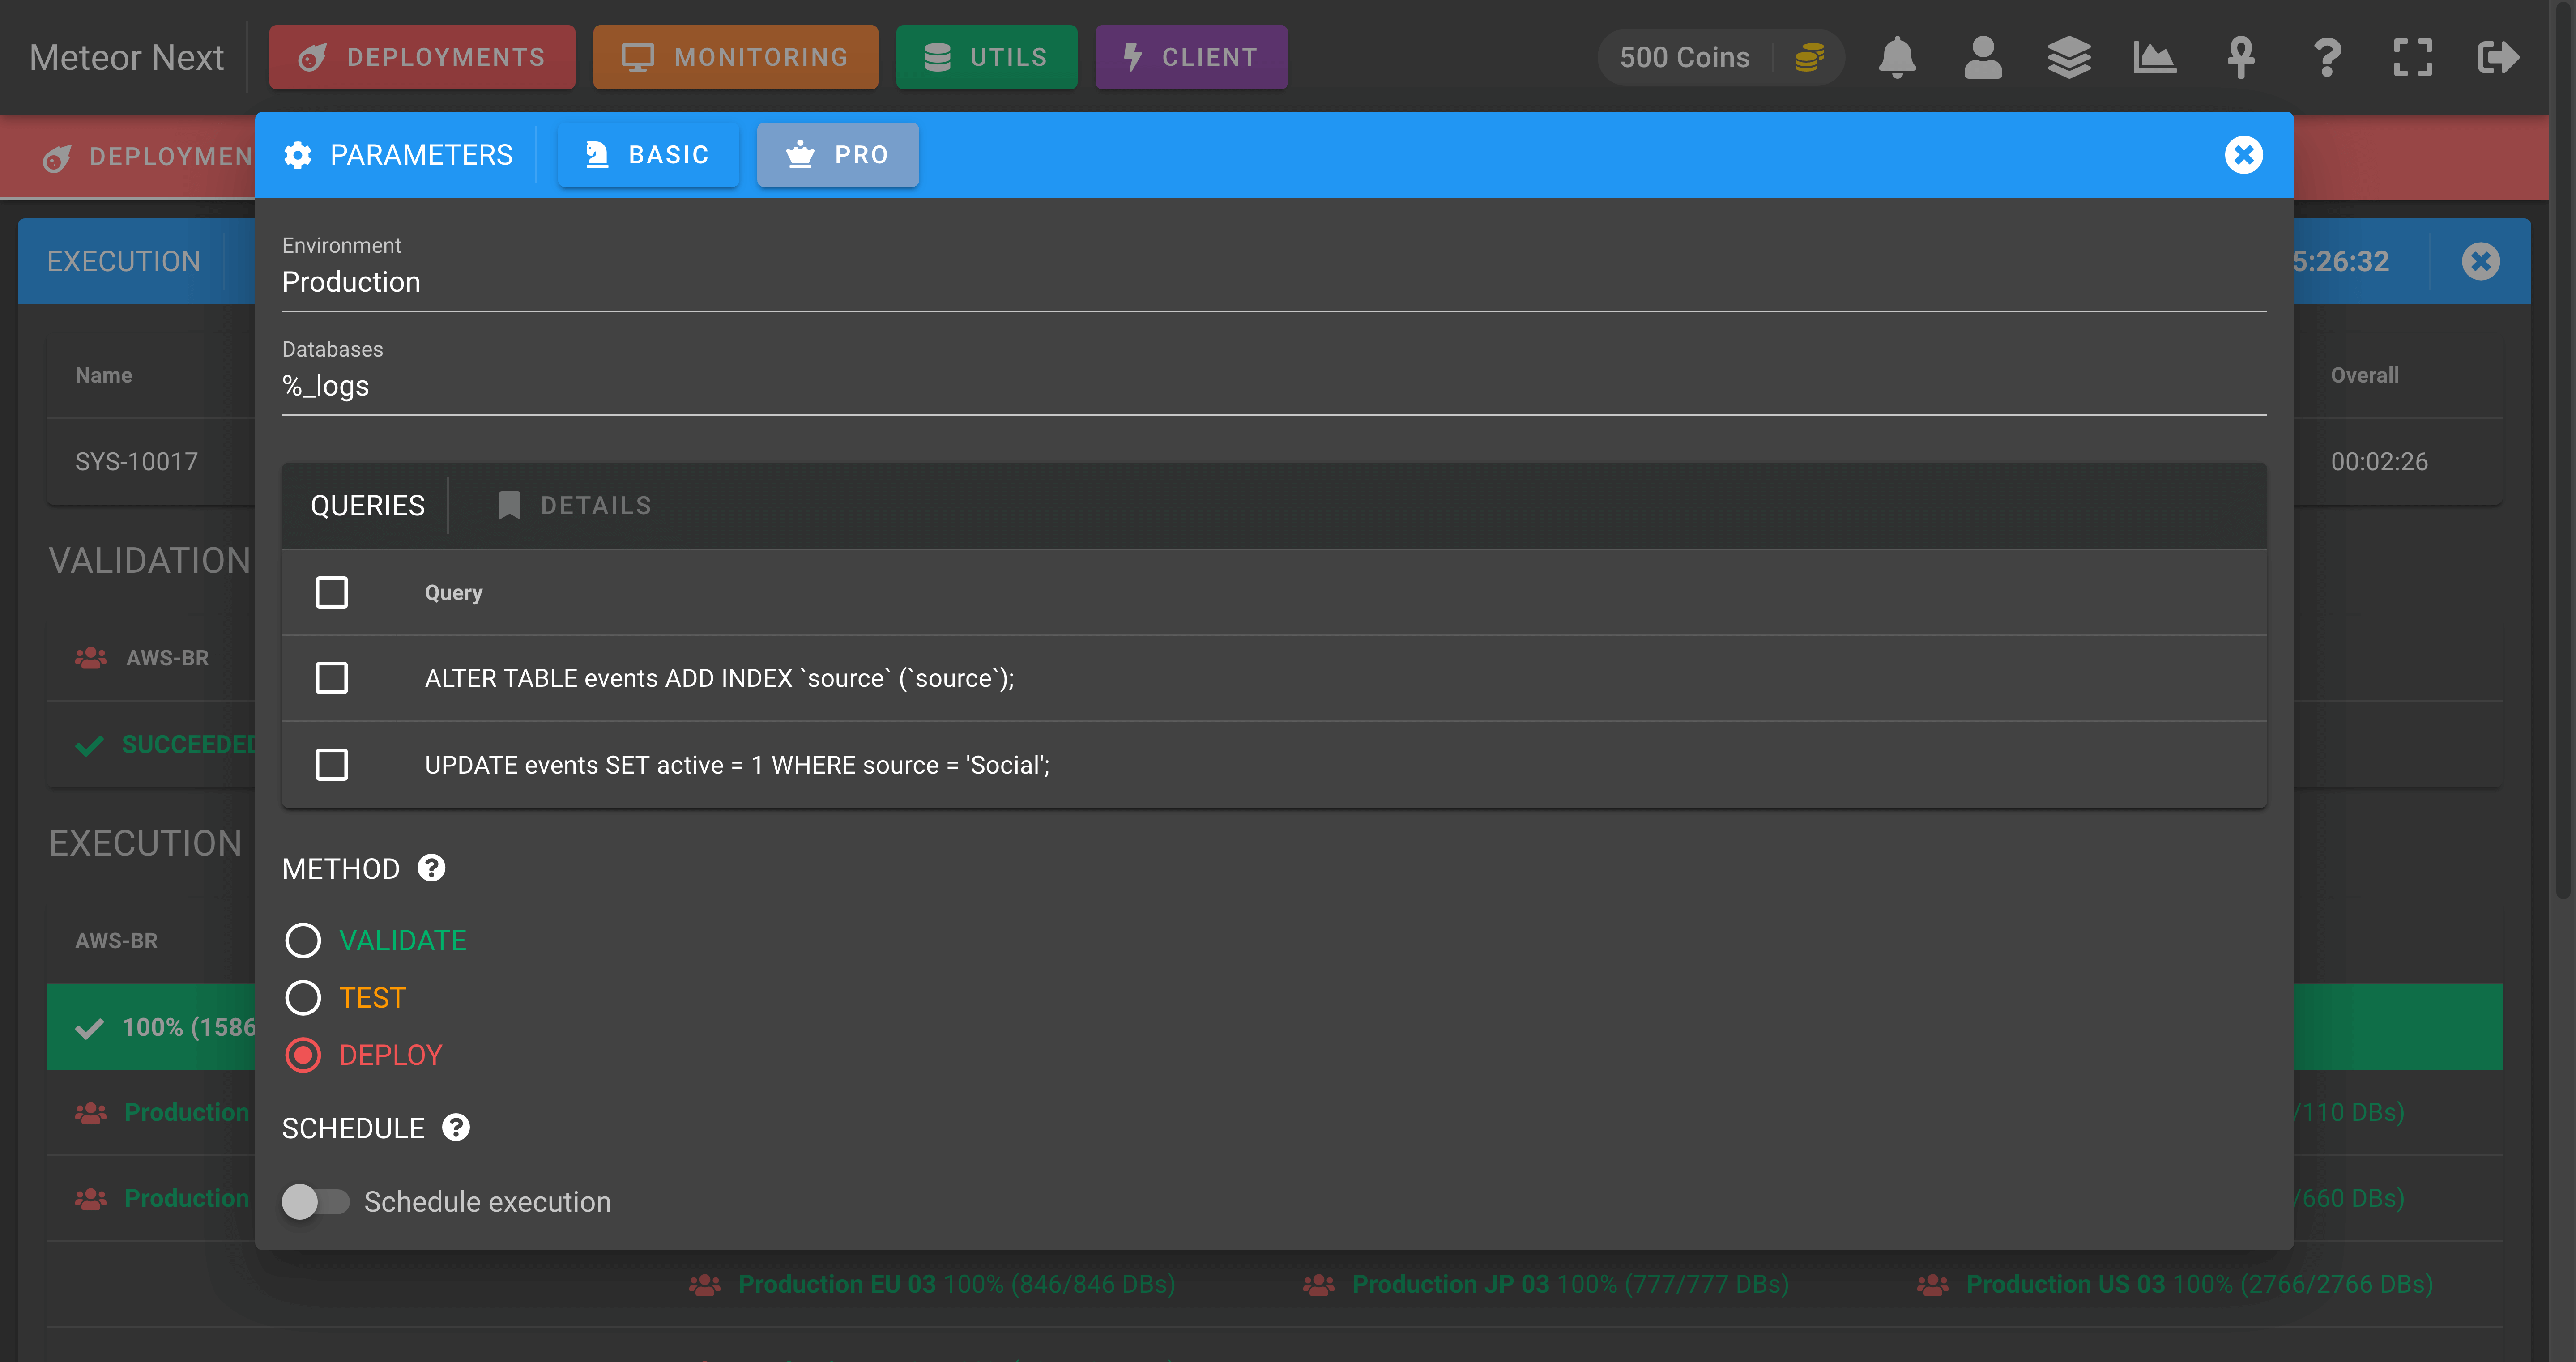Select the VALIDATE method radio
Image resolution: width=2576 pixels, height=1362 pixels.
303,941
